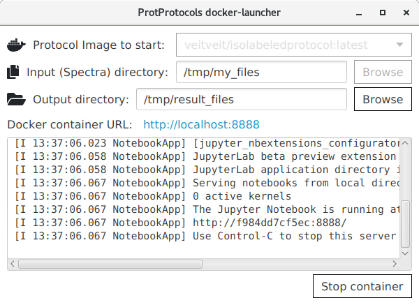Click the 'Use Control-C to stop this server' line

pyautogui.click(x=205, y=236)
